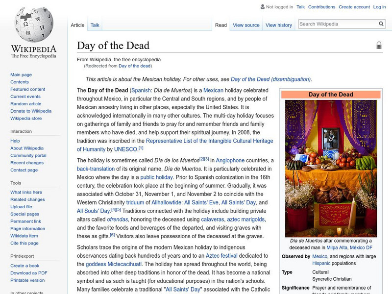Open the public holiday link
Viewport: 392px width, 294px height.
(x=156, y=177)
